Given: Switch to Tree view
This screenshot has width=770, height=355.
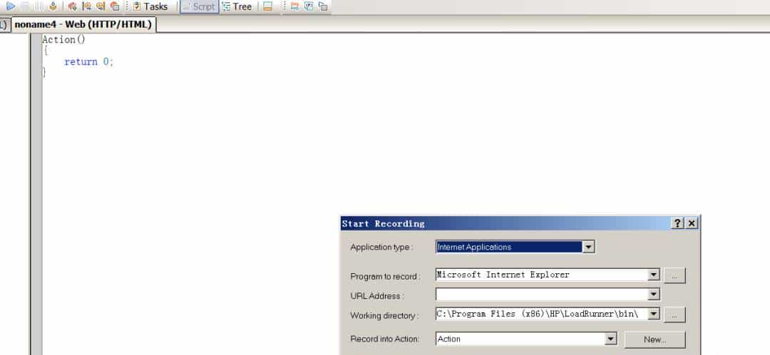Looking at the screenshot, I should click(237, 6).
